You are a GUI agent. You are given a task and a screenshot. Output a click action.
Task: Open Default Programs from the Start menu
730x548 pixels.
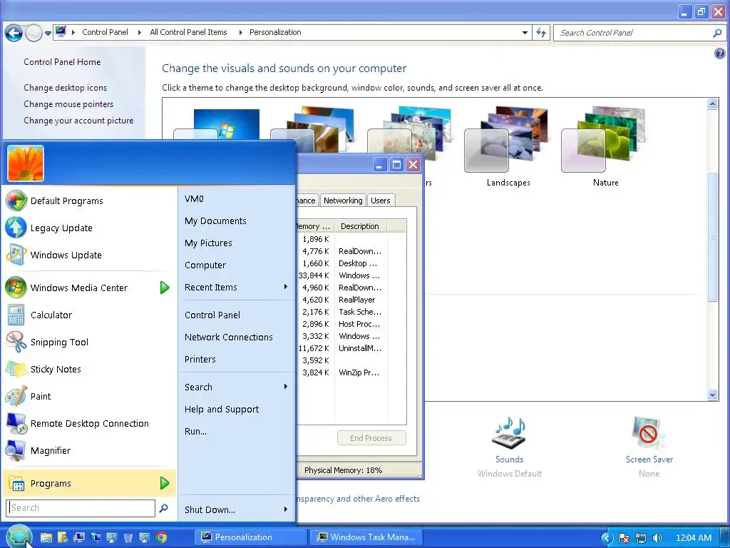pos(88,201)
